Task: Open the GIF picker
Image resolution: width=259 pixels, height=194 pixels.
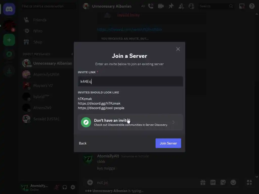Action: [213, 182]
